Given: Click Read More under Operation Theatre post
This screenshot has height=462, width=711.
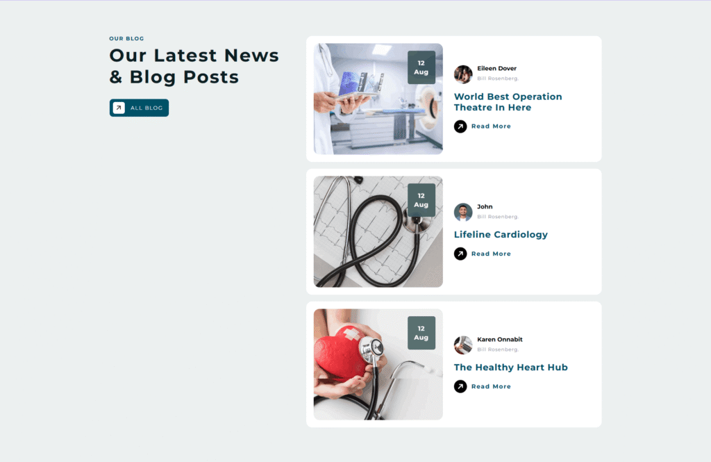Looking at the screenshot, I should pyautogui.click(x=491, y=126).
